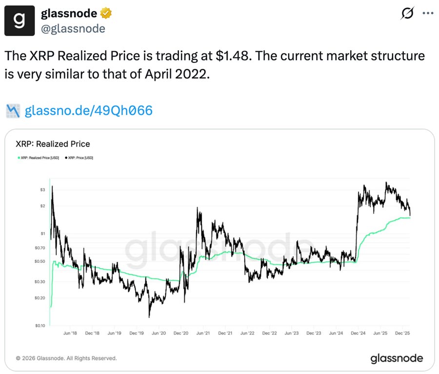This screenshot has width=439, height=374.
Task: Click the Jun '18 x-axis label
Action: (71, 334)
